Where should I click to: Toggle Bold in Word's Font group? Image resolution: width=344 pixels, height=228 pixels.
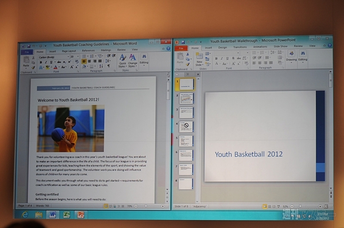pos(41,62)
